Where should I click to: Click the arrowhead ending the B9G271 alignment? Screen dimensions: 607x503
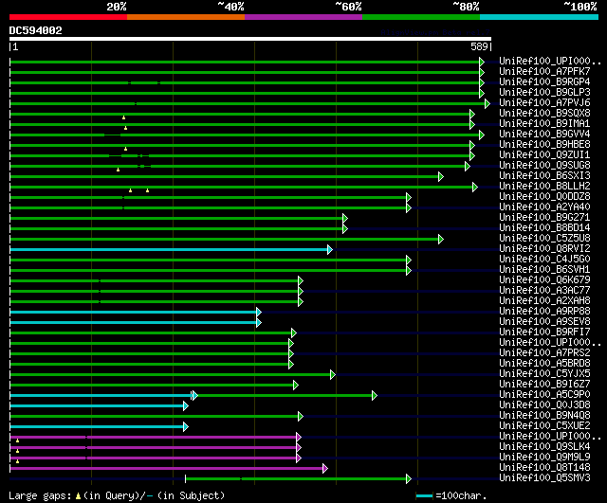pos(345,219)
